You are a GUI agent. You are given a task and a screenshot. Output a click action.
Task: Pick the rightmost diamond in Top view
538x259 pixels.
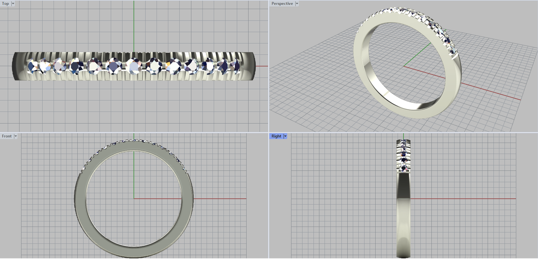pyautogui.click(x=236, y=65)
